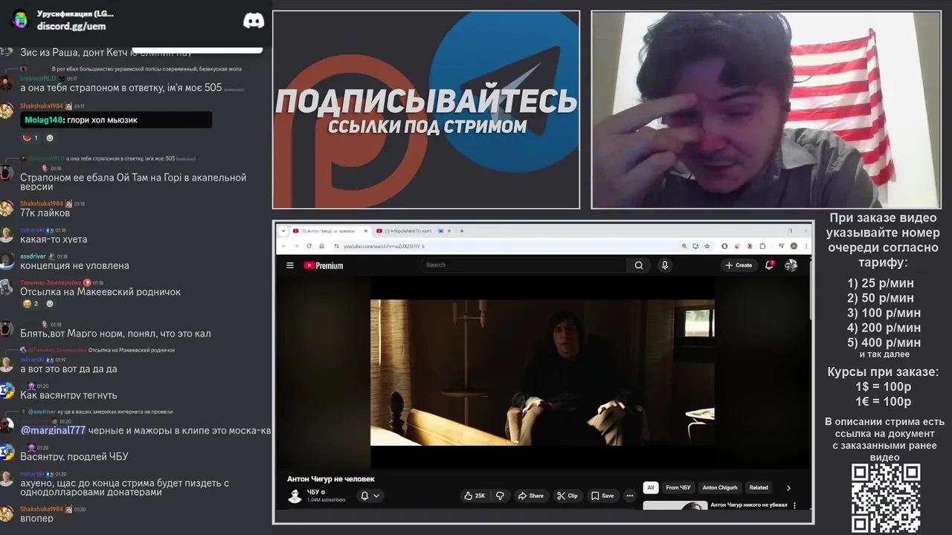
Task: Click the YouTube search magnifier button
Action: tap(639, 265)
